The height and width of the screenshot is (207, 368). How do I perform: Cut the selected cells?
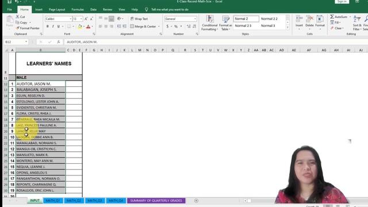(21, 17)
